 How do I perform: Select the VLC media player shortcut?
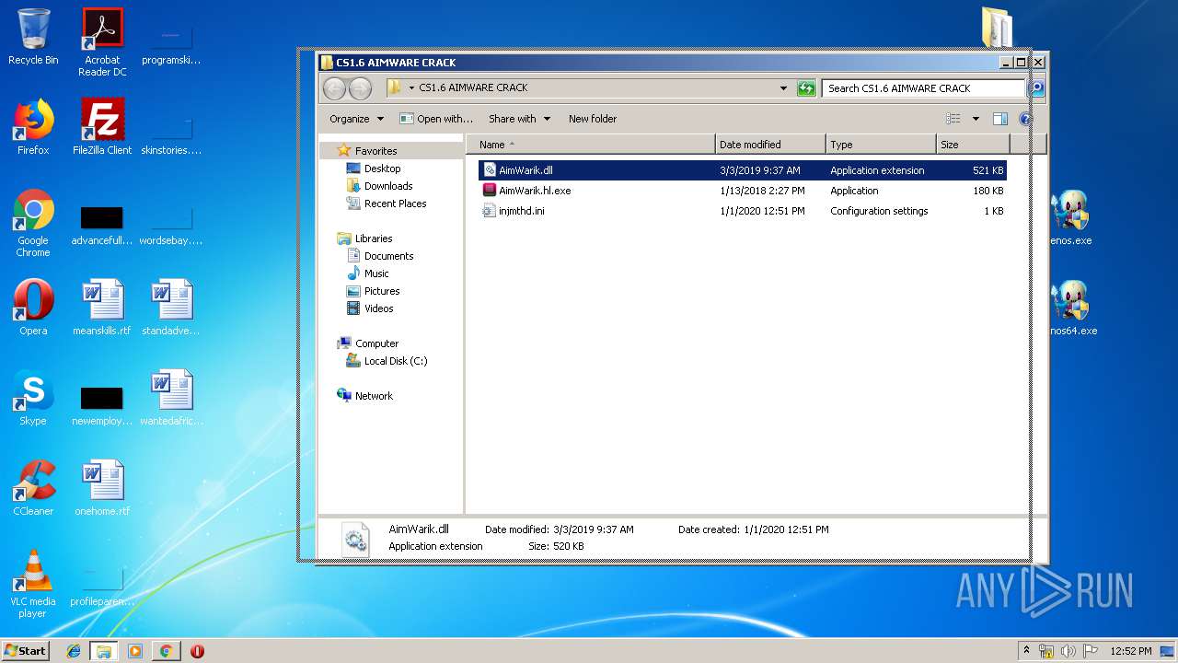tap(33, 584)
